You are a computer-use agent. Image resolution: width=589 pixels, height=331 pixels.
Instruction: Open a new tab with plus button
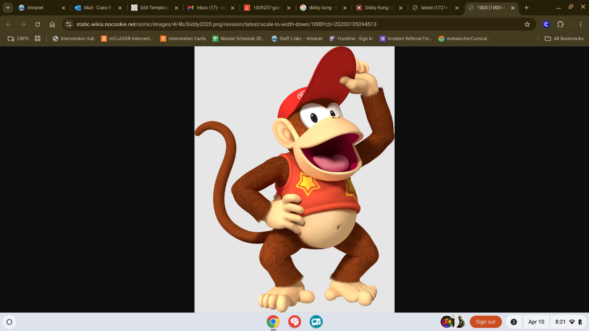(526, 8)
